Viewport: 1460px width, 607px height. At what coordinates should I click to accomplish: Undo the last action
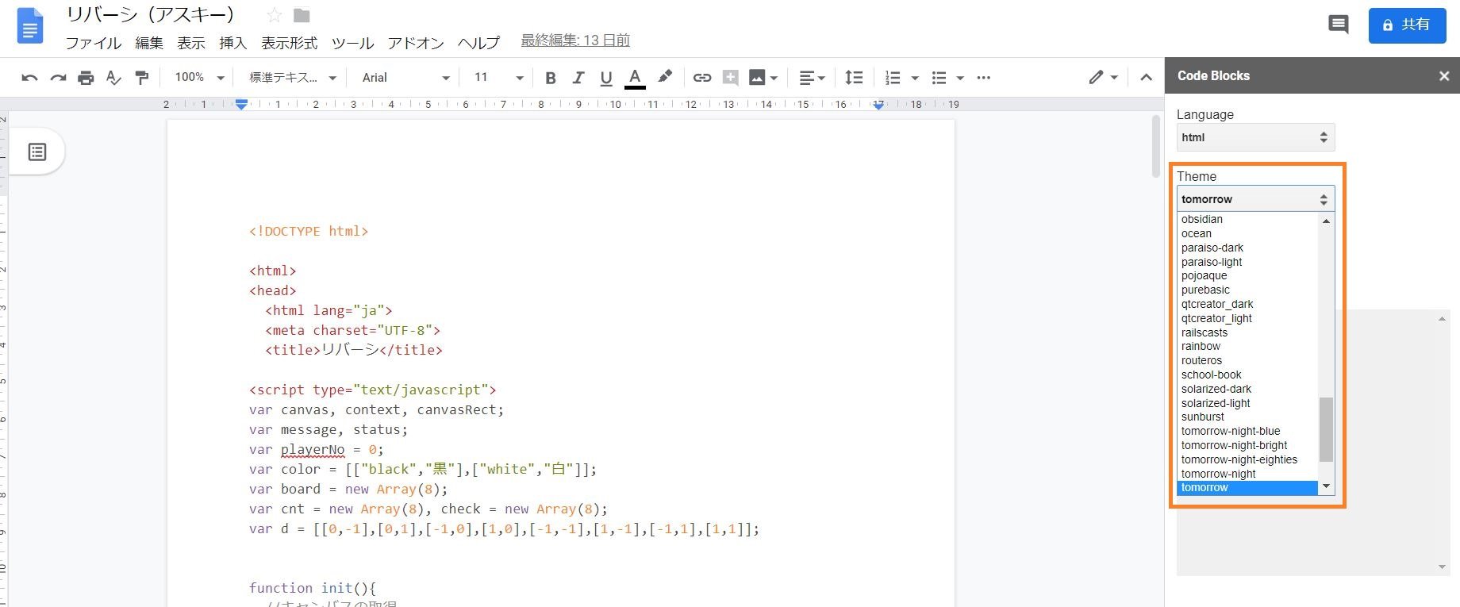(x=29, y=78)
